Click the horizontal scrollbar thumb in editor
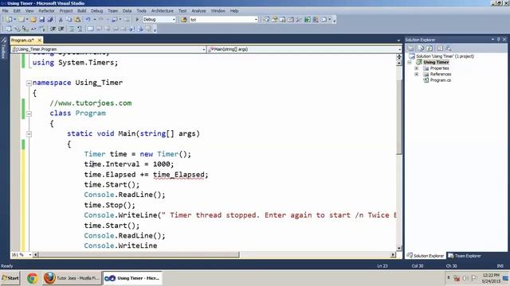The image size is (510, 286). coord(138,255)
